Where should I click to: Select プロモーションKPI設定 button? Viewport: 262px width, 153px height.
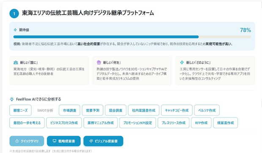tap(138, 123)
